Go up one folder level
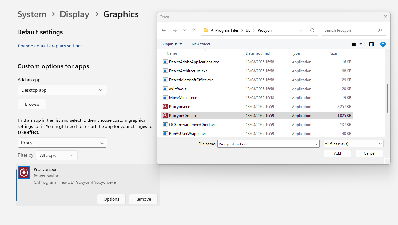Image resolution: width=398 pixels, height=225 pixels. click(194, 30)
